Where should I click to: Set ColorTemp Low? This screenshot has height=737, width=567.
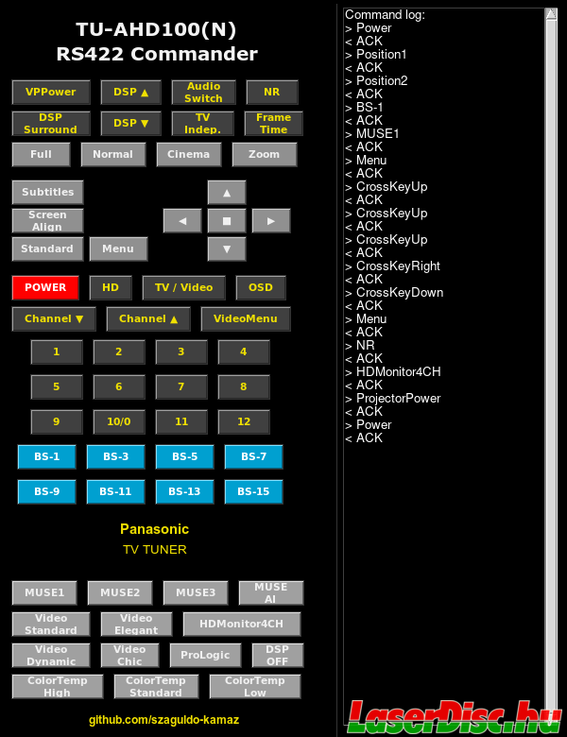pos(255,686)
